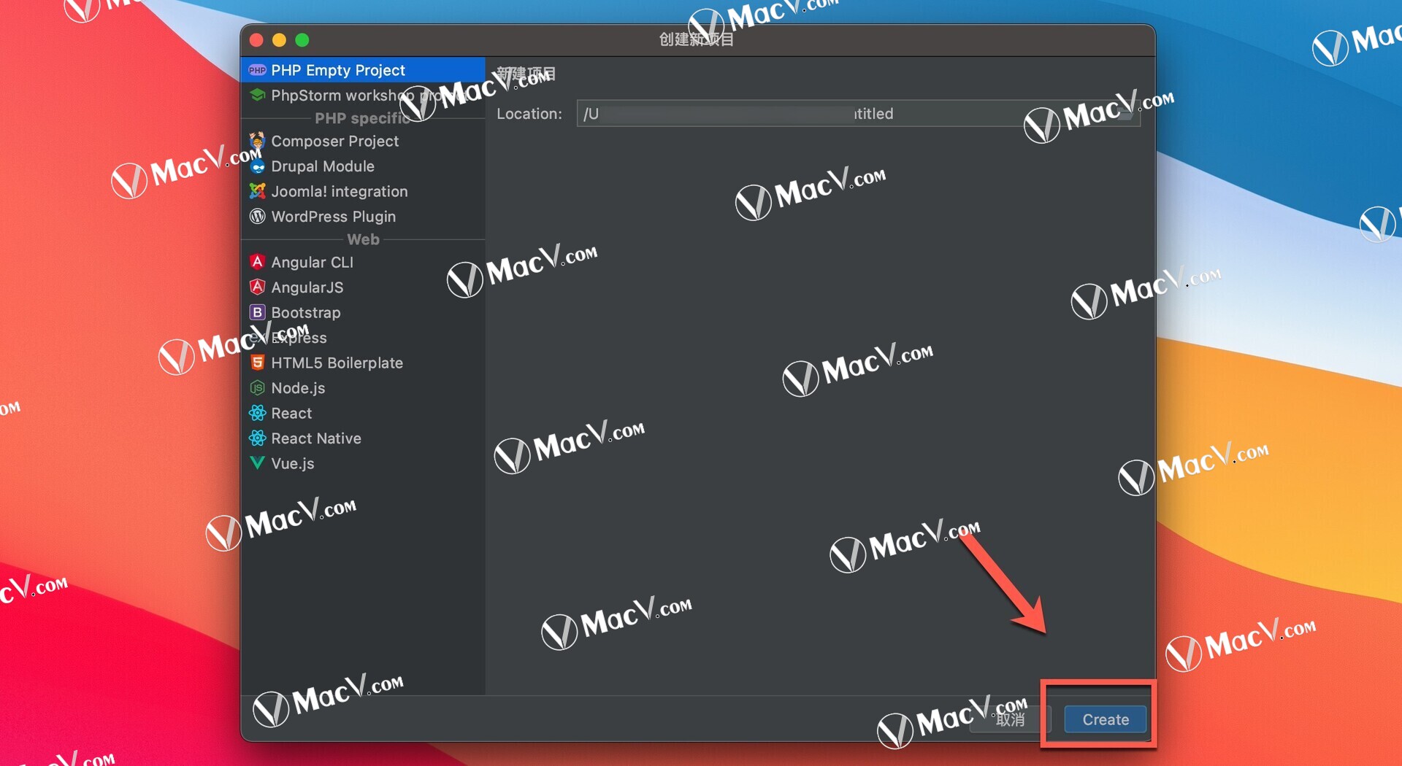Click the Drupal Module icon
The width and height of the screenshot is (1402, 766).
coord(257,166)
